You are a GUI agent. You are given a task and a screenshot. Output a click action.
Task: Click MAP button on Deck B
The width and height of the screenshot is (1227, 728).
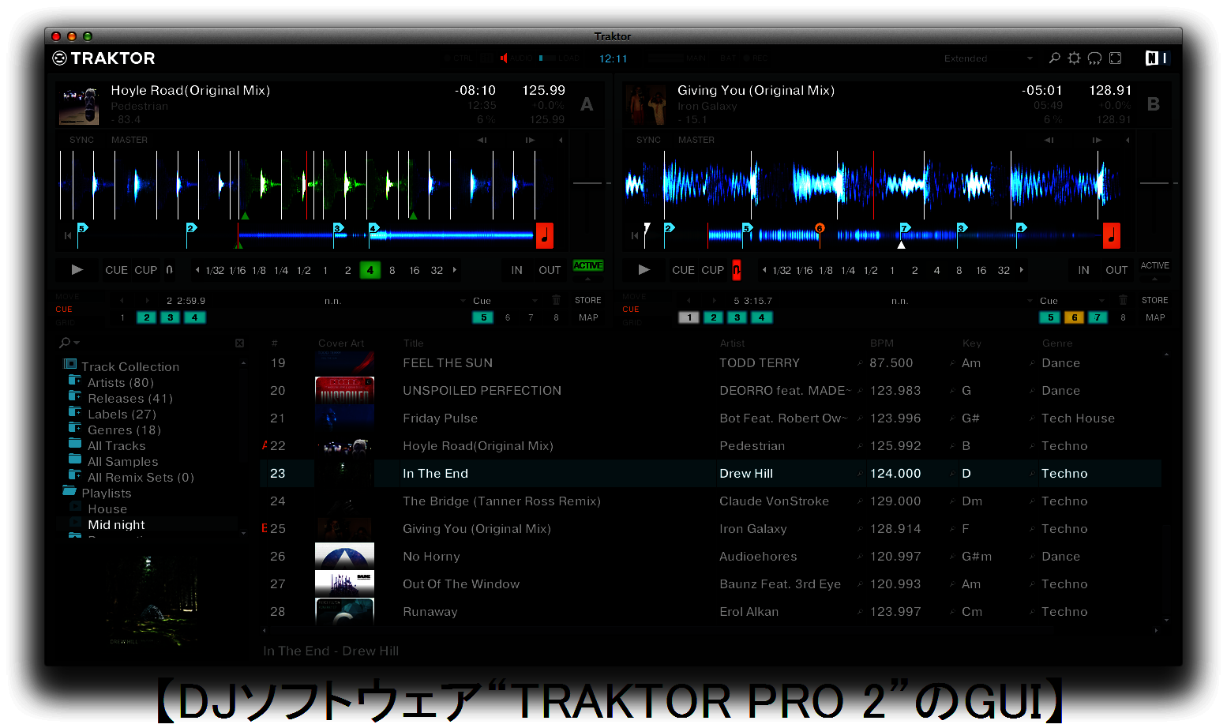1155,317
